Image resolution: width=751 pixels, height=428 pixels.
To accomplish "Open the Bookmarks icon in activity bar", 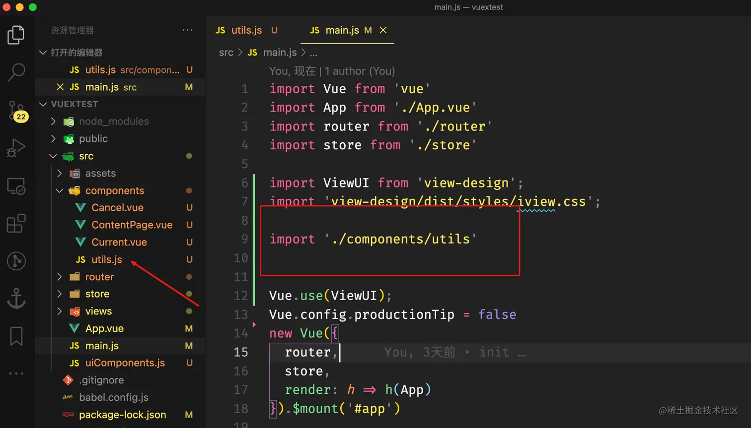I will click(16, 336).
